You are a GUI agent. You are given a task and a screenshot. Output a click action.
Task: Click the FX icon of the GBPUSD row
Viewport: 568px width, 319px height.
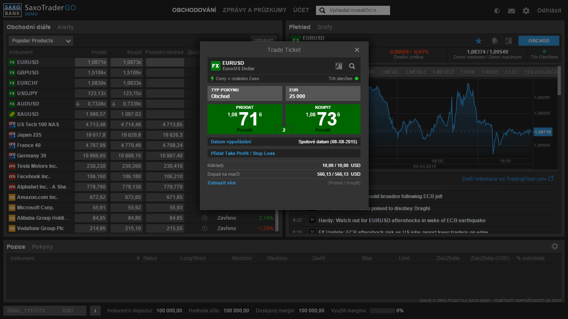pos(12,73)
